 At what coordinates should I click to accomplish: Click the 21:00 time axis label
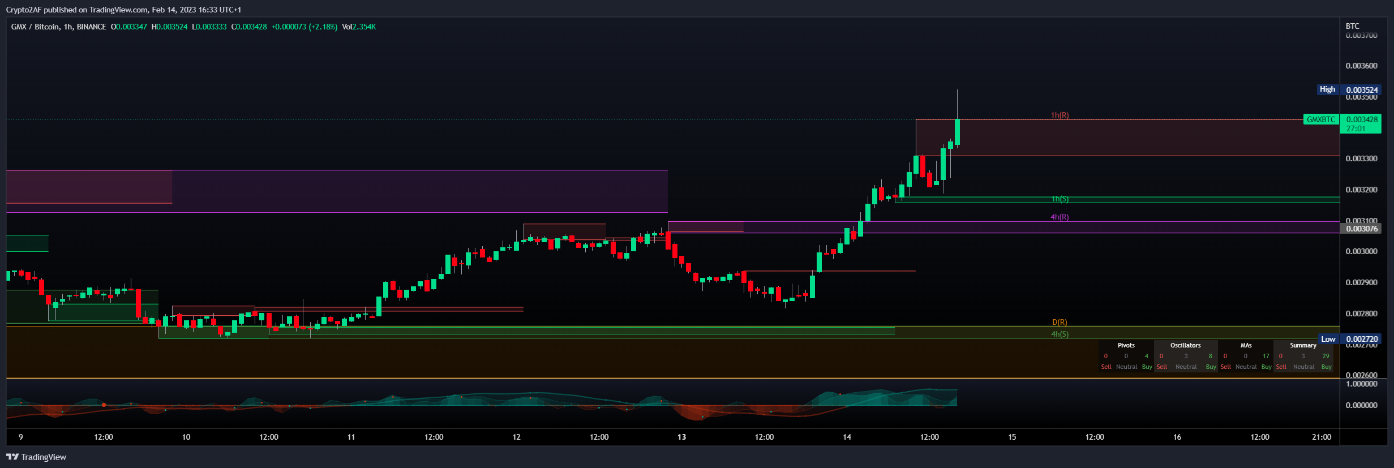pyautogui.click(x=1322, y=437)
